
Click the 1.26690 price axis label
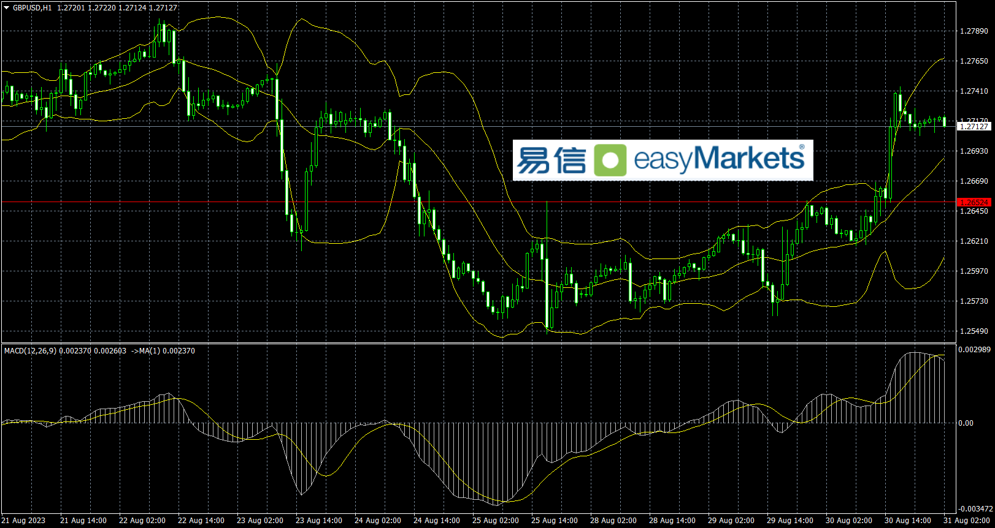tap(974, 181)
